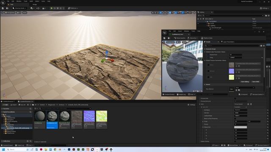The height and width of the screenshot is (152, 271).
Task: Switch to the Content Browser 1 tab
Action: tap(8, 101)
